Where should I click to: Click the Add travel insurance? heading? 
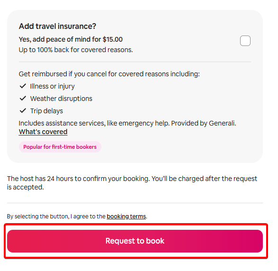coord(57,26)
